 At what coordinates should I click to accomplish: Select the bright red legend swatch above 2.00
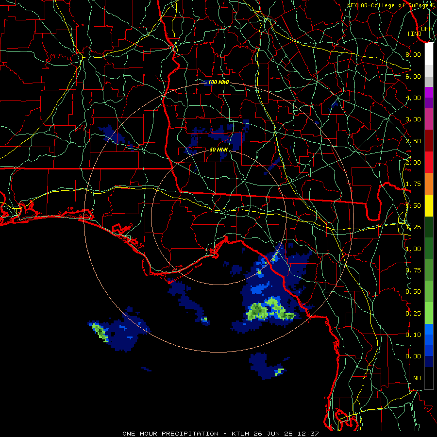(429, 162)
